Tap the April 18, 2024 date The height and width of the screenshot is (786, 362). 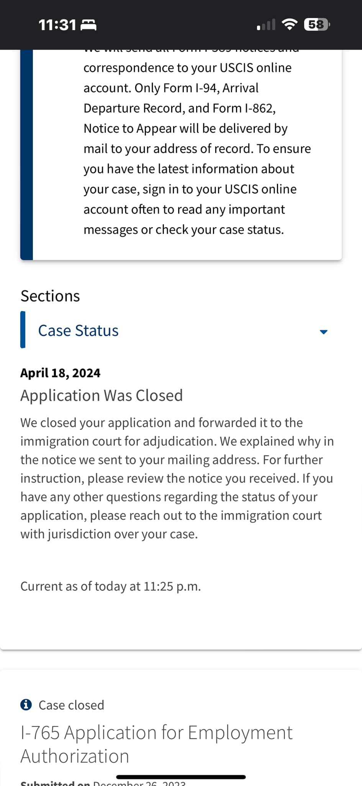[60, 373]
